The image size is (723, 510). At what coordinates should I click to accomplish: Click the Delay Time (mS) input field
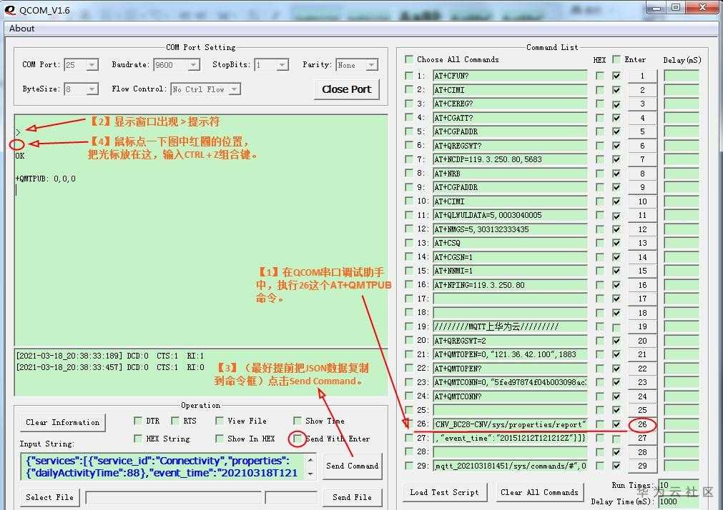coord(679,501)
